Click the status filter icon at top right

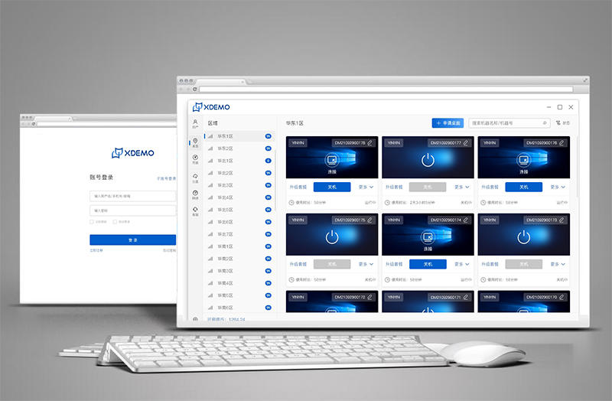coord(558,123)
